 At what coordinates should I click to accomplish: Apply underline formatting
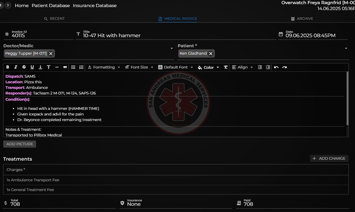pyautogui.click(x=32, y=67)
